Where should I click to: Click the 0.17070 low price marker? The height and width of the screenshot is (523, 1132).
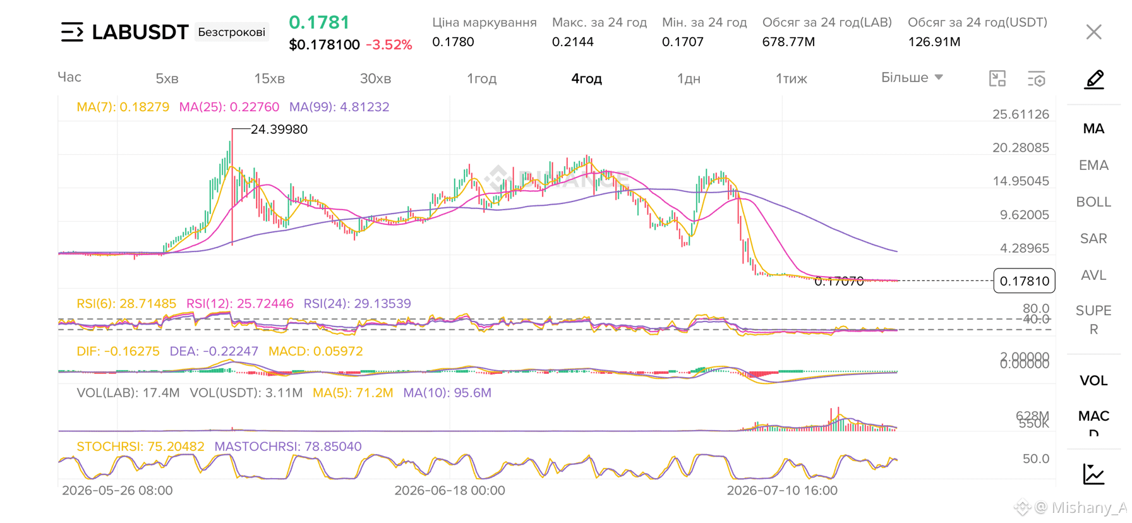point(839,282)
